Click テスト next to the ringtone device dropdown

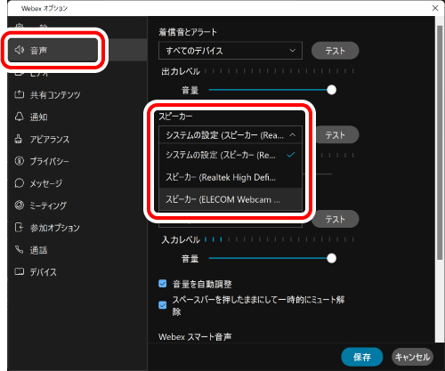336,51
